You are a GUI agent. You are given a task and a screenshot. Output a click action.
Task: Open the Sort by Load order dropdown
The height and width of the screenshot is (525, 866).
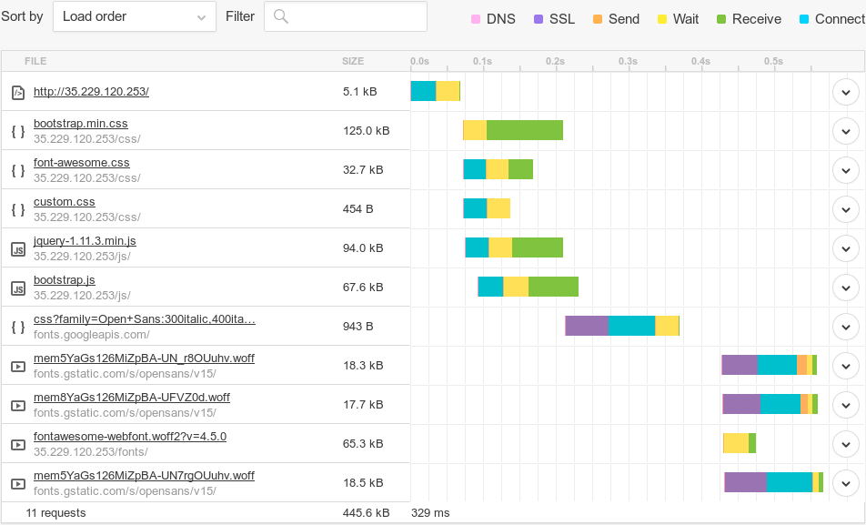click(135, 16)
